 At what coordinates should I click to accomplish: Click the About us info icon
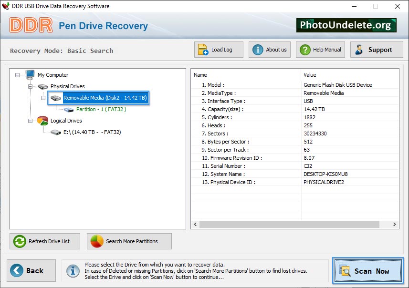(x=258, y=50)
